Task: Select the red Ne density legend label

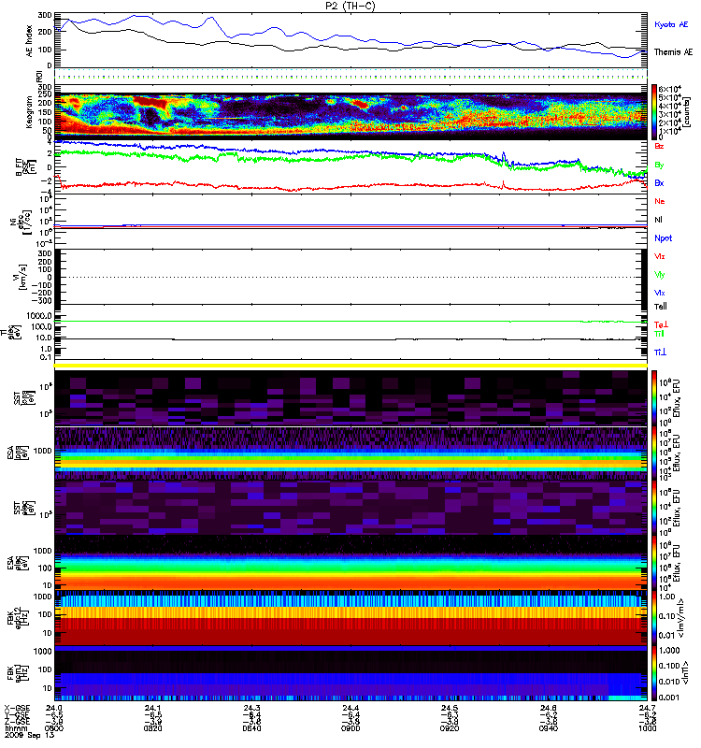Action: coord(660,201)
